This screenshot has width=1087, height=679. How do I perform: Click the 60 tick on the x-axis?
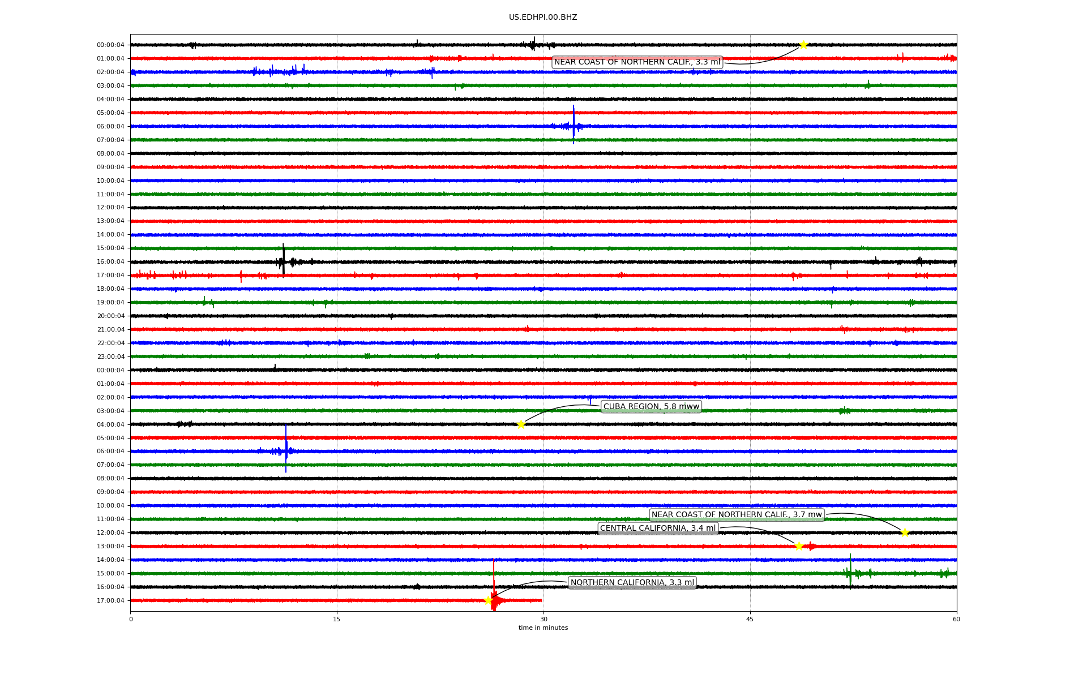point(956,619)
